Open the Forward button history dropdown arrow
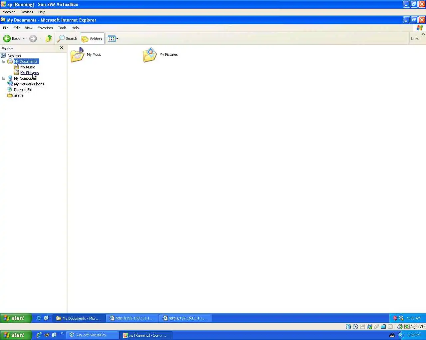Viewport: 426px width, 340px height. 41,39
